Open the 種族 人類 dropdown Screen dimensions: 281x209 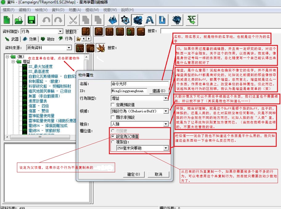pos(166,124)
